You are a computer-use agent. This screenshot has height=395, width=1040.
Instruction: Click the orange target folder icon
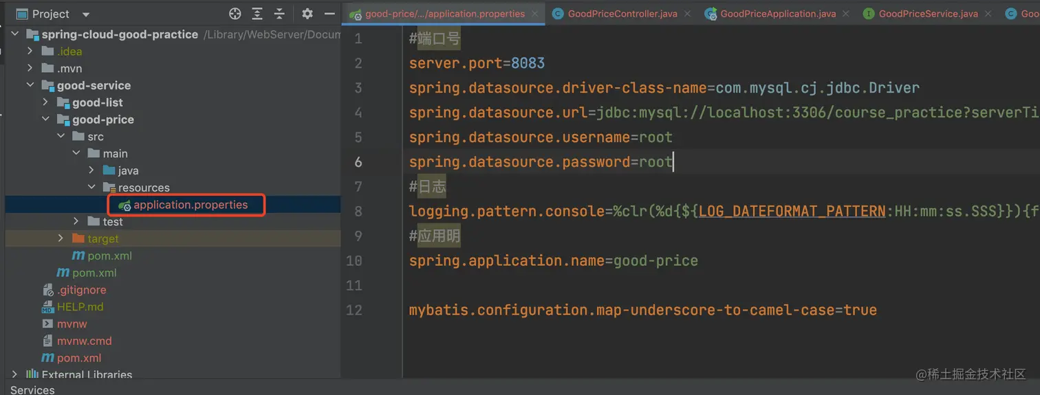click(x=78, y=238)
